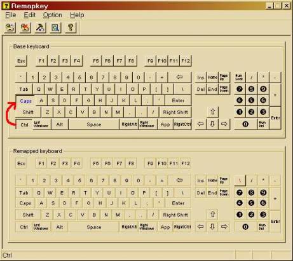This screenshot has height=261, width=293.
Task: Click the third toolbar icon with the hammer
Action: (x=40, y=27)
